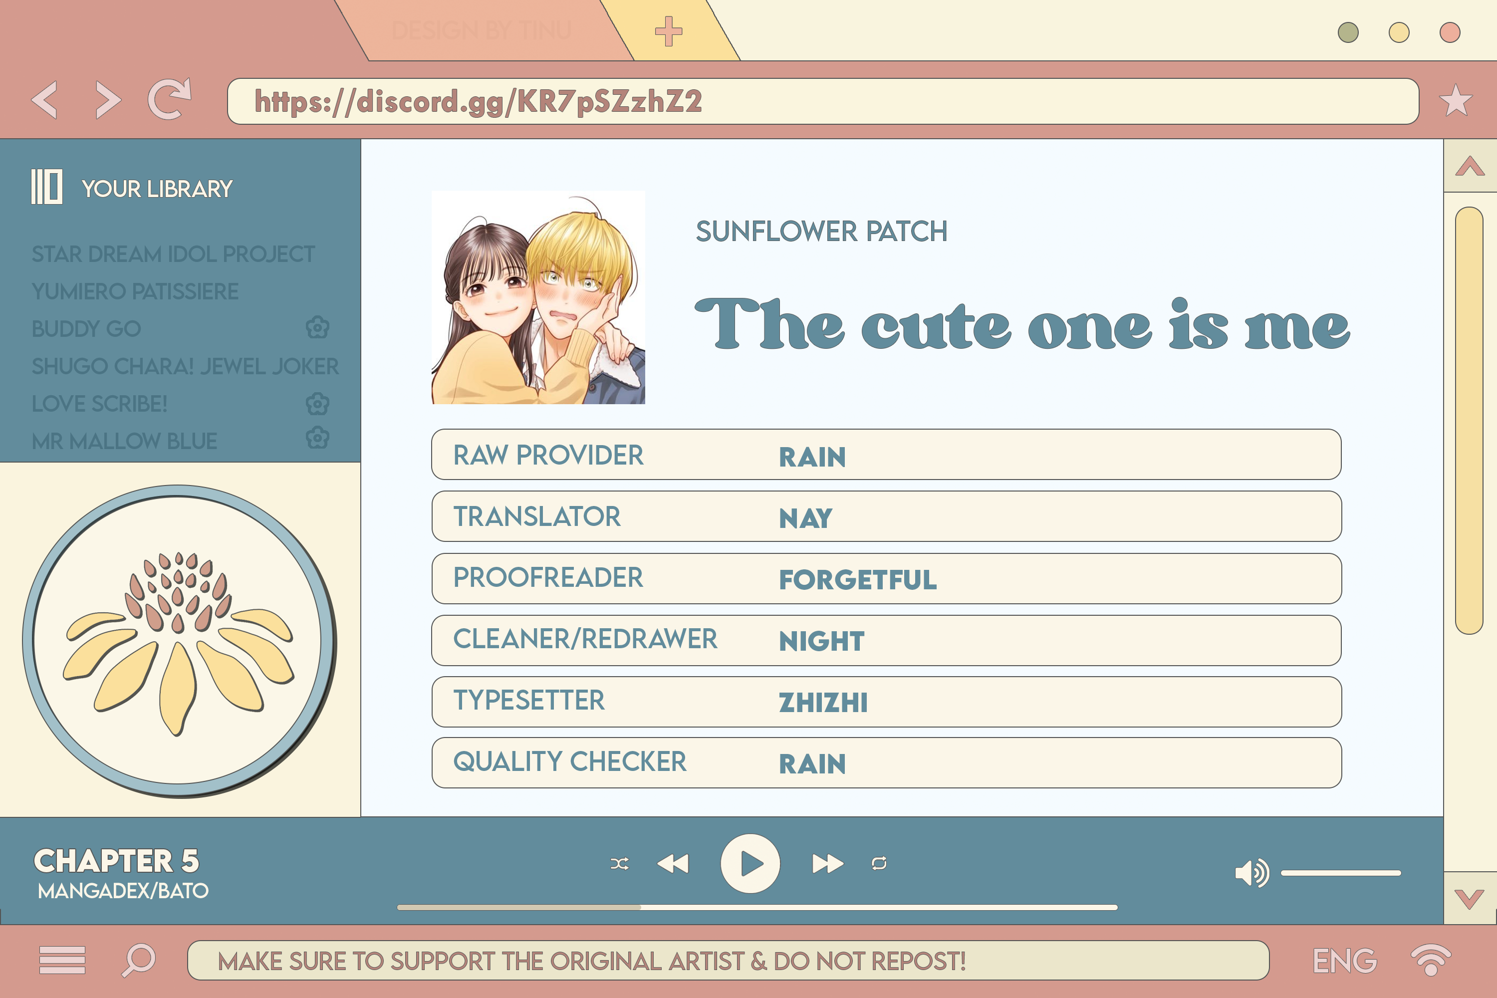The width and height of the screenshot is (1497, 998).
Task: Bookmark page with the star icon
Action: tap(1455, 101)
